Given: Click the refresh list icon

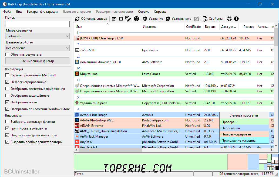Looking at the screenshot, I should click(77, 19).
